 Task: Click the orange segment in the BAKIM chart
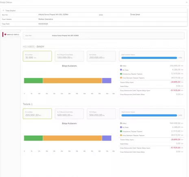[x=72, y=80]
